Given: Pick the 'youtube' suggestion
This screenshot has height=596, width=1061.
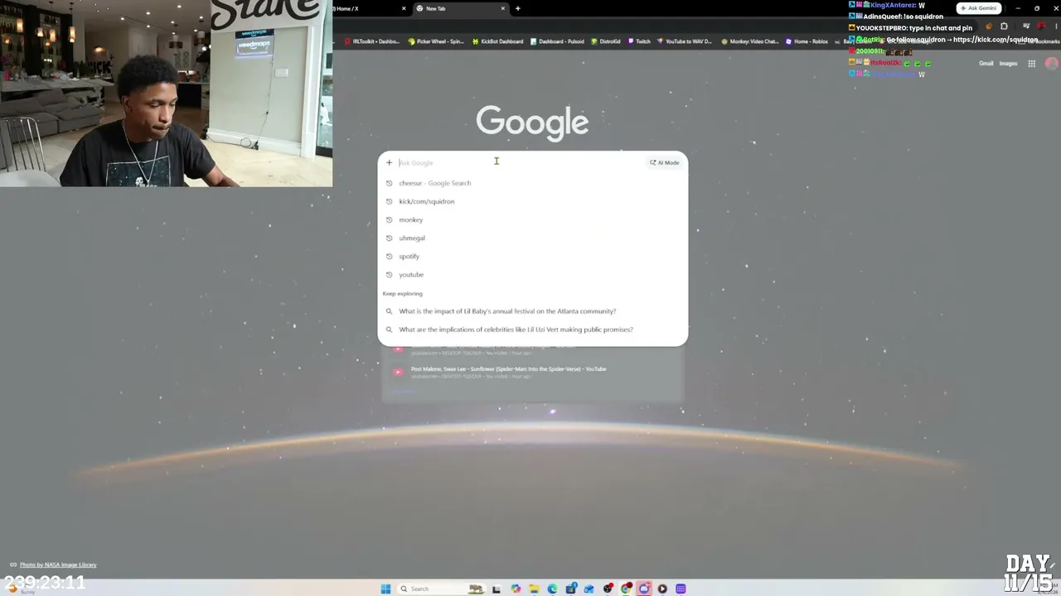Looking at the screenshot, I should [533, 274].
